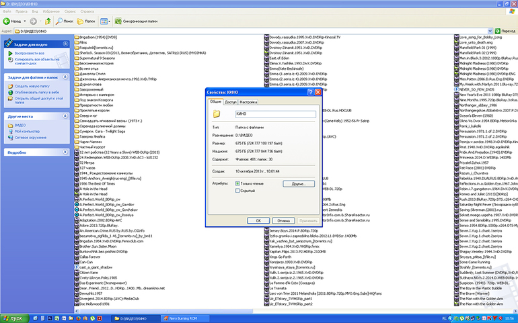518x323 pixels.
Task: Enable the Скрытый attribute checkbox
Action: (x=237, y=191)
